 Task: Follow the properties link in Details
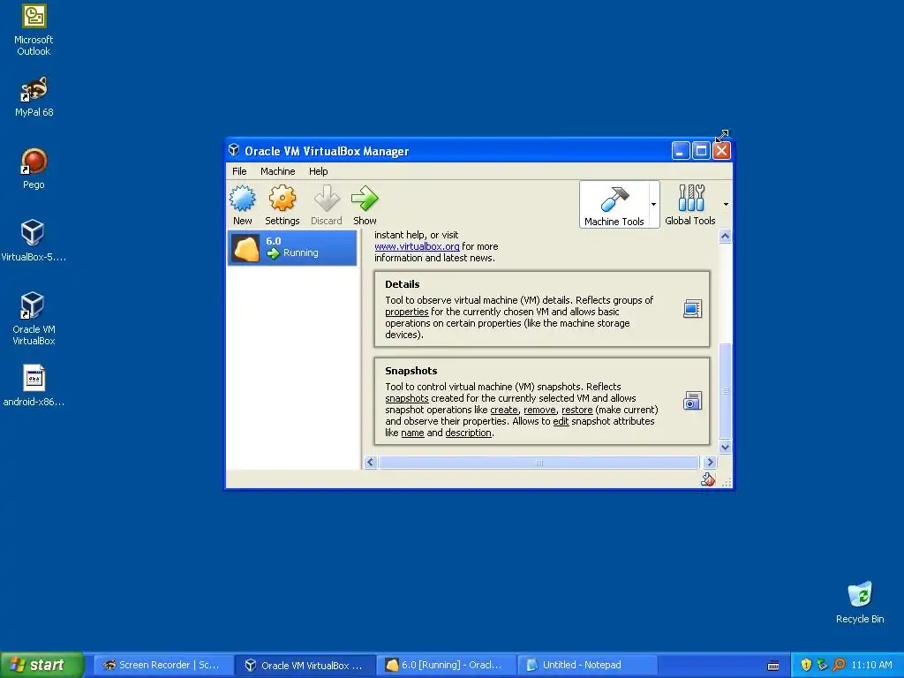pos(406,312)
